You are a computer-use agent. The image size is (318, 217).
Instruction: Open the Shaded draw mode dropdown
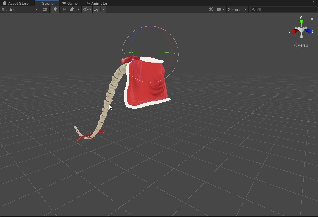(19, 9)
